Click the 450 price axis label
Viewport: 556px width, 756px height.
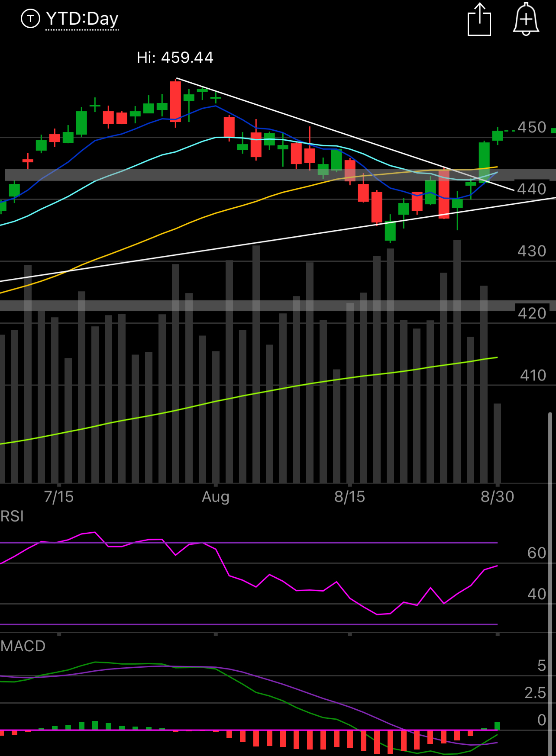point(532,127)
